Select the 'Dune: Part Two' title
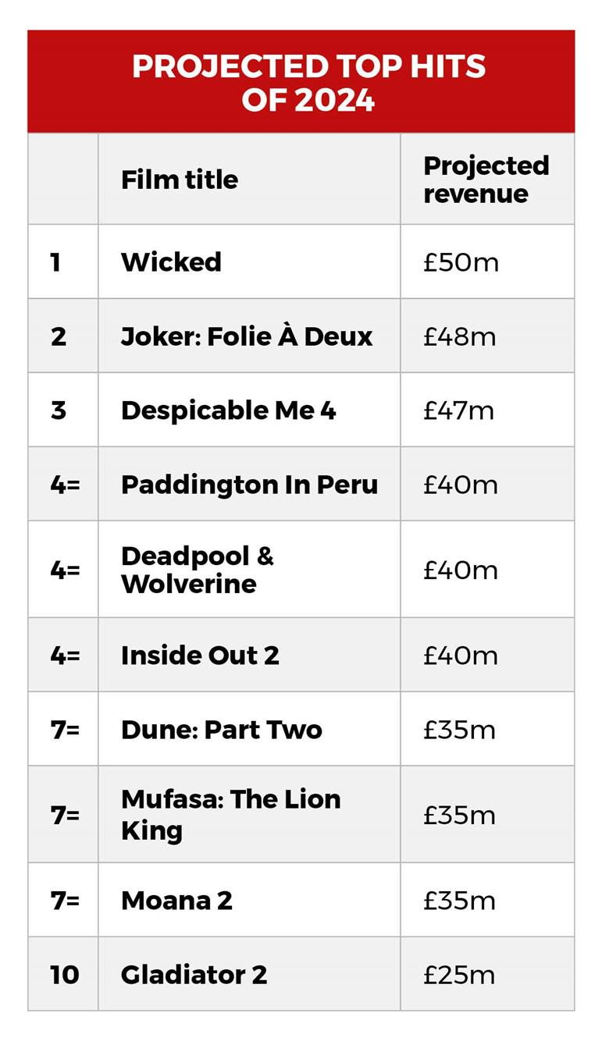The height and width of the screenshot is (1045, 609). 221,730
